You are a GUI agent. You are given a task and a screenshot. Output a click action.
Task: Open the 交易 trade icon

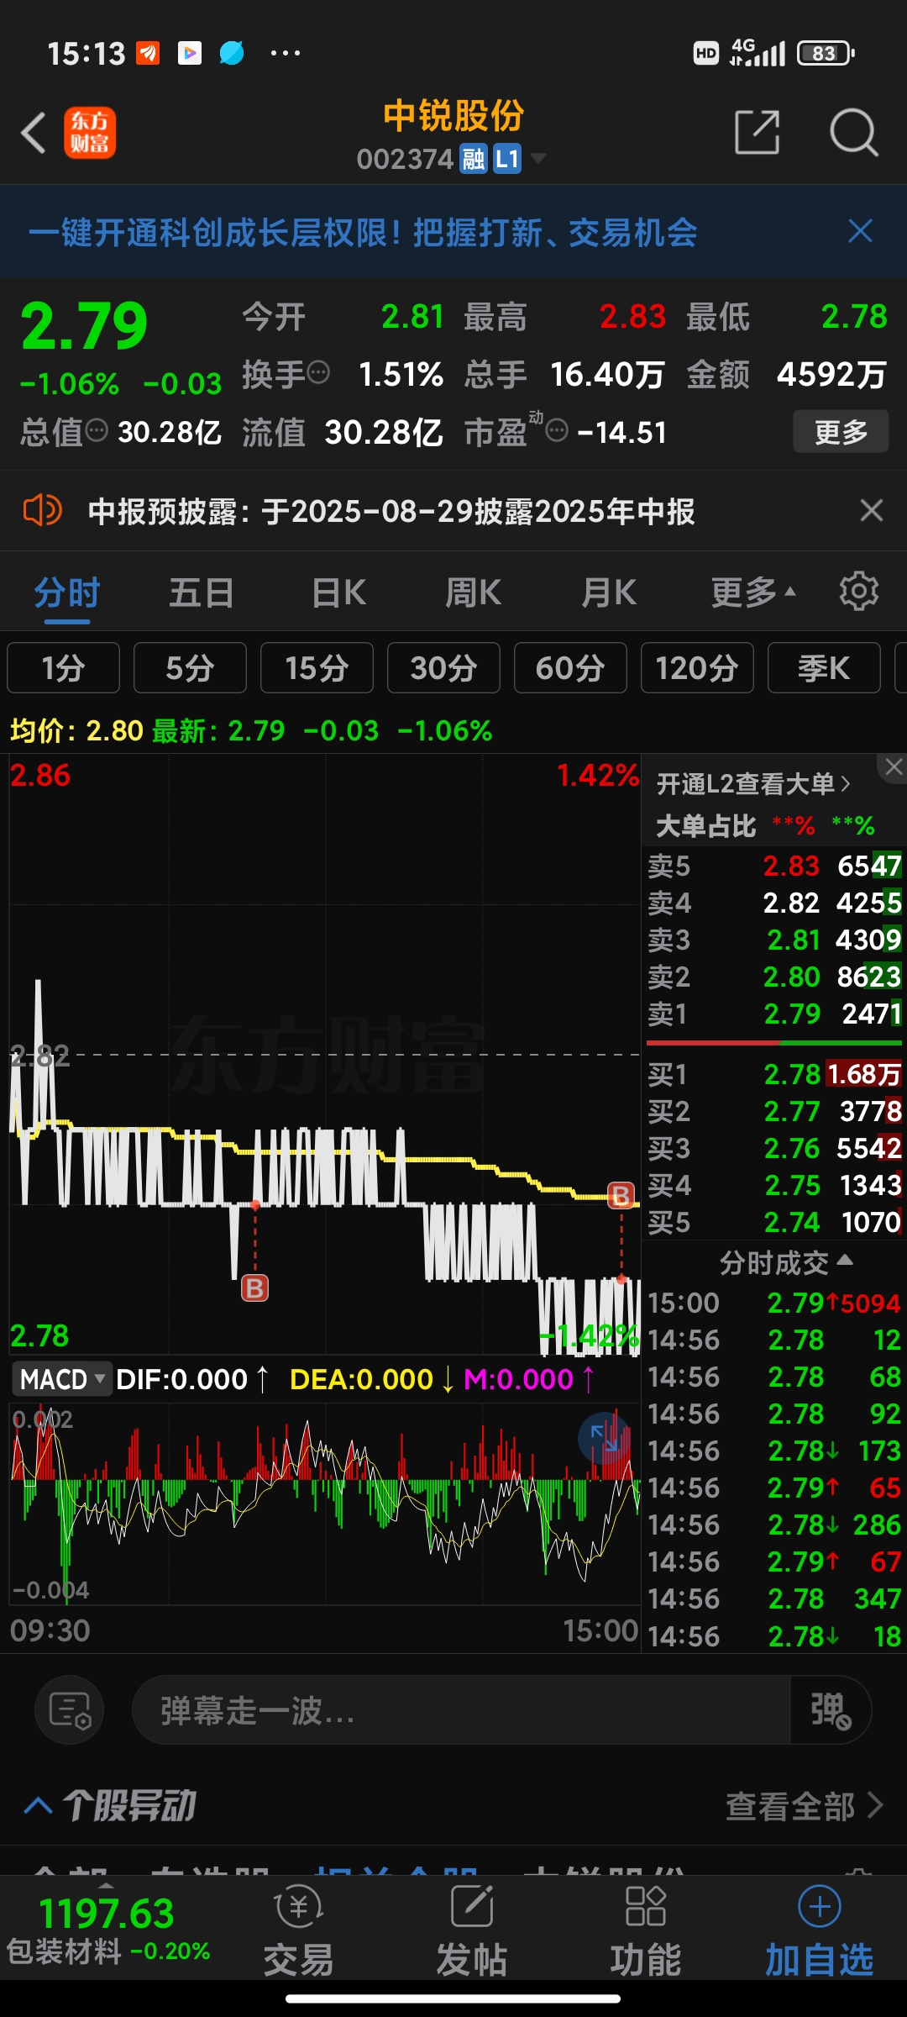299,1930
